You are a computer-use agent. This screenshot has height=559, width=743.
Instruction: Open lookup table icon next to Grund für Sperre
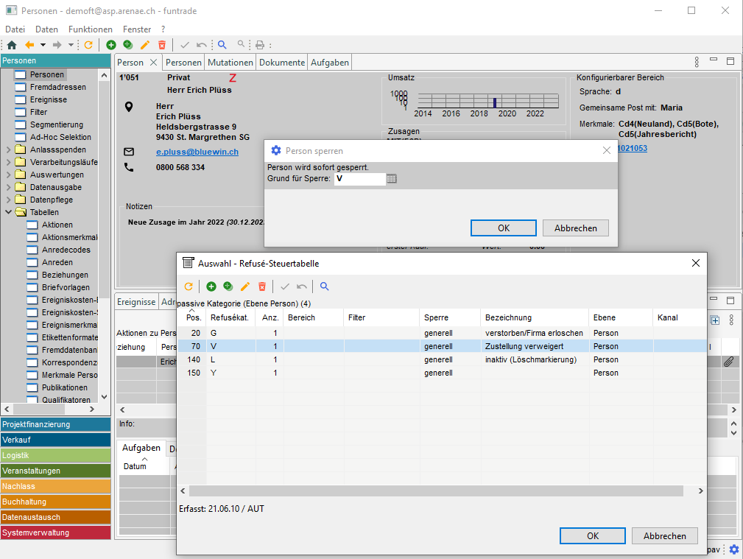point(392,179)
